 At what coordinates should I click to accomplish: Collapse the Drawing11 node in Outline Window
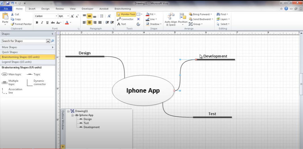68,111
